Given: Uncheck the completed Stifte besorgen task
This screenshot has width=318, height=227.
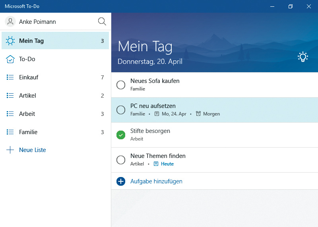Looking at the screenshot, I should tap(121, 135).
